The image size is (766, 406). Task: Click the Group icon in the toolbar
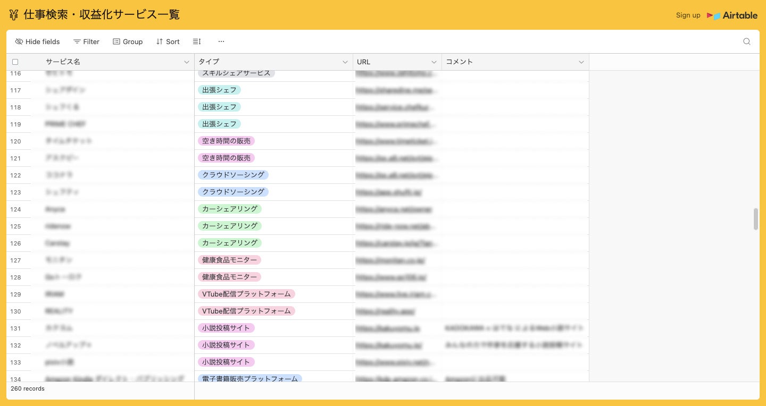point(116,41)
